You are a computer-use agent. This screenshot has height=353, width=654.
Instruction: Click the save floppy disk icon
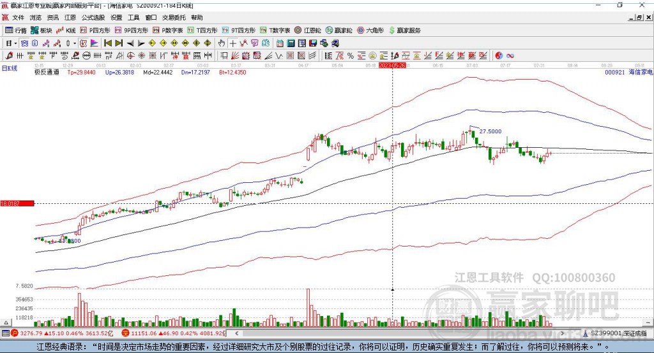[313, 43]
